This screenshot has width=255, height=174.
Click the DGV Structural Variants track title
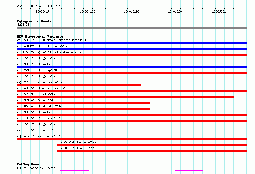40,37
